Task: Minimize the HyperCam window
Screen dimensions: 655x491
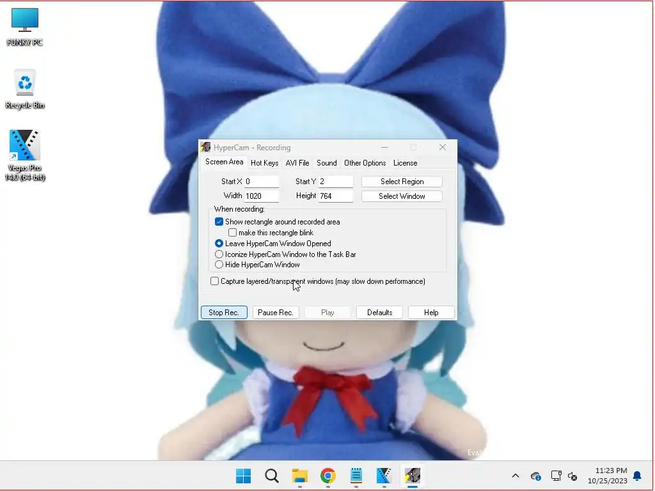Action: pos(384,148)
